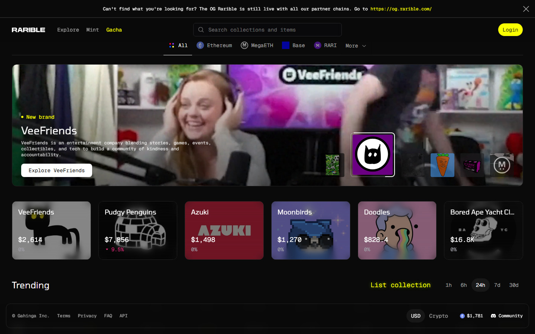Click the Trending section heading
The width and height of the screenshot is (535, 334).
click(30, 285)
